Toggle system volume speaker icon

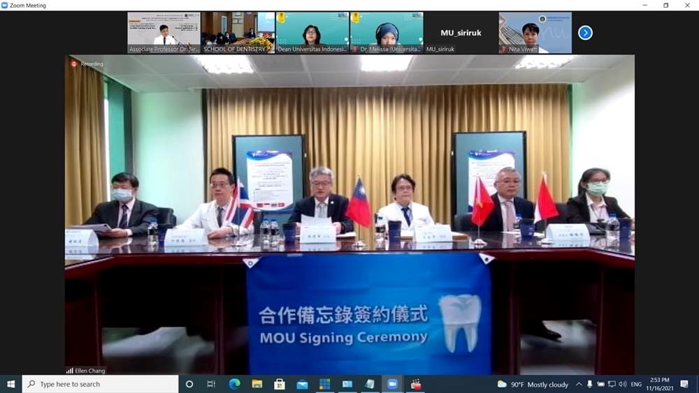(622, 384)
